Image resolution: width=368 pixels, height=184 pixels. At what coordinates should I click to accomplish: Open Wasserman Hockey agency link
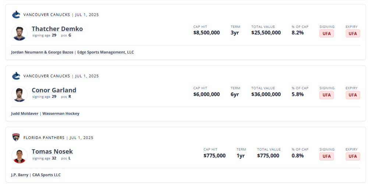(61, 114)
